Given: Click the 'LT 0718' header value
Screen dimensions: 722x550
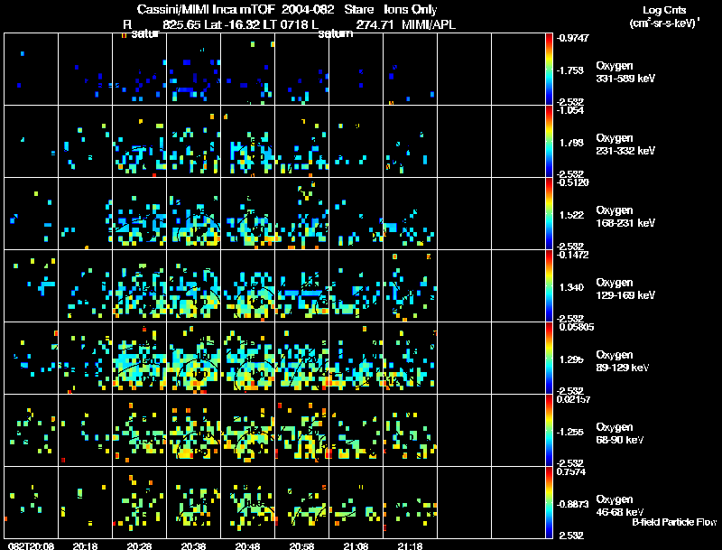Looking at the screenshot, I should (288, 24).
